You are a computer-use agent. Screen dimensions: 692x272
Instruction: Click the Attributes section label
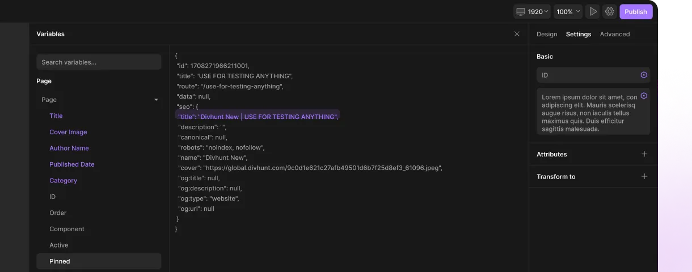tap(552, 154)
